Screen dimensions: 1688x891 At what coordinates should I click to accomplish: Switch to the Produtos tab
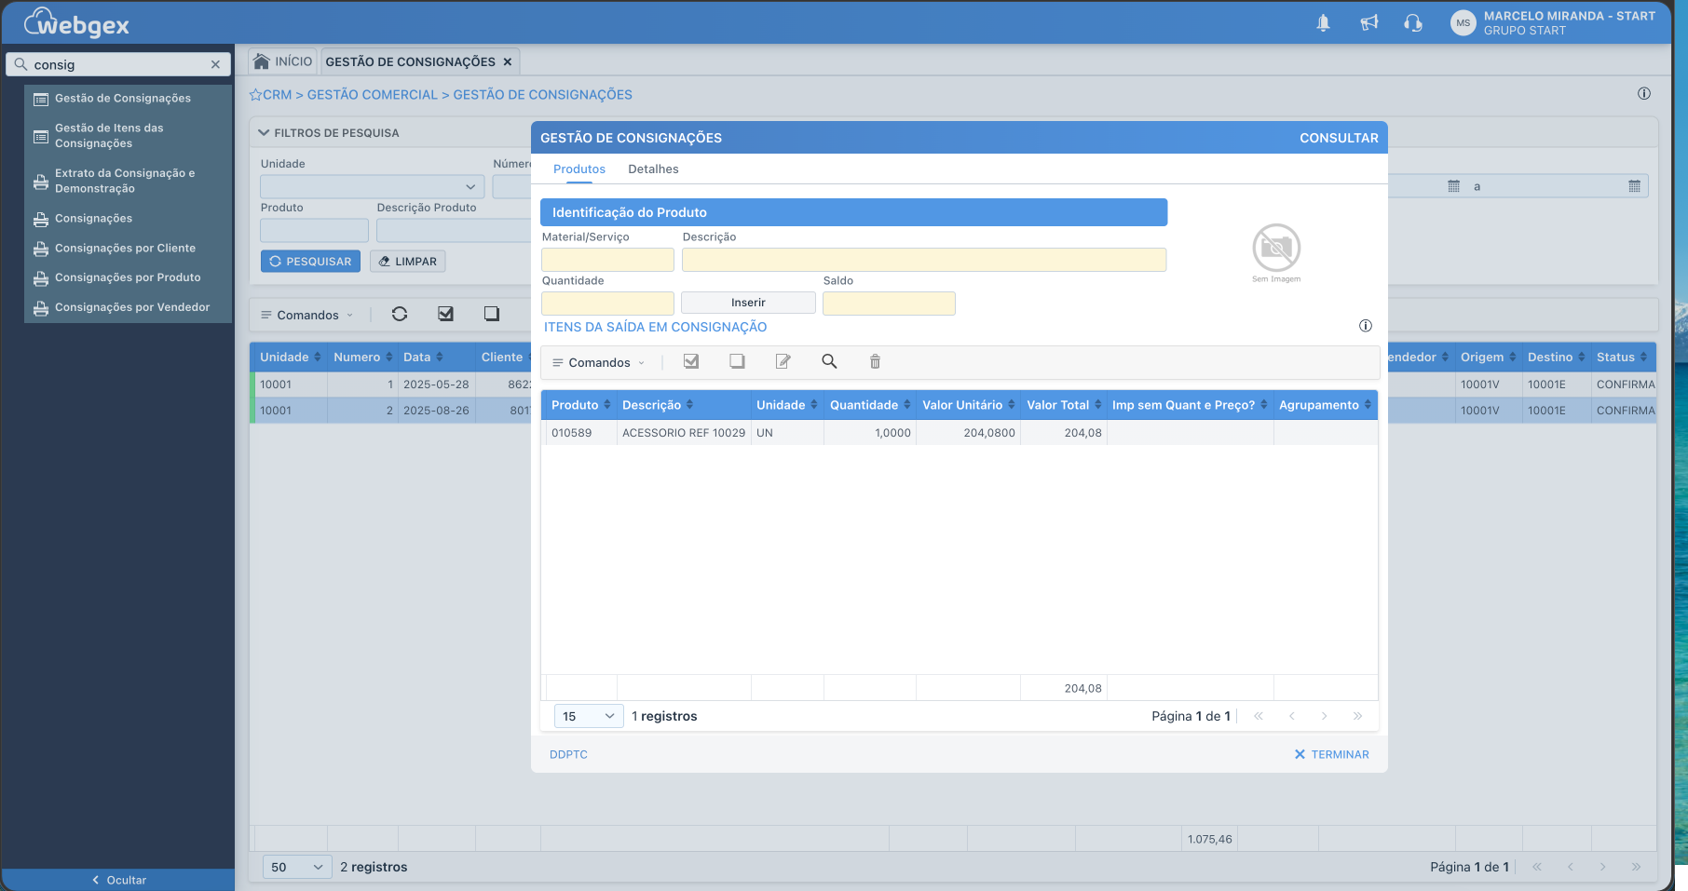click(579, 169)
